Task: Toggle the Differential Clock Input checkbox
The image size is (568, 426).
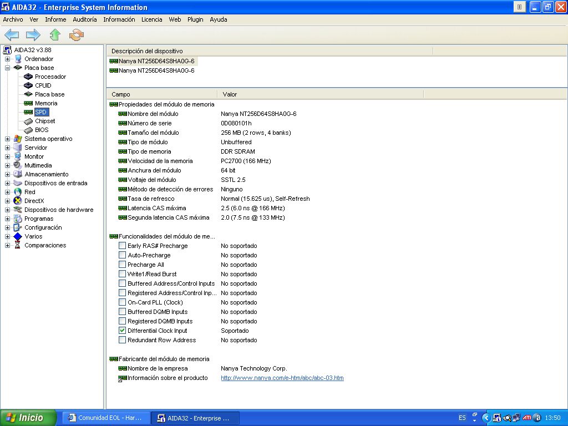Action: 123,331
